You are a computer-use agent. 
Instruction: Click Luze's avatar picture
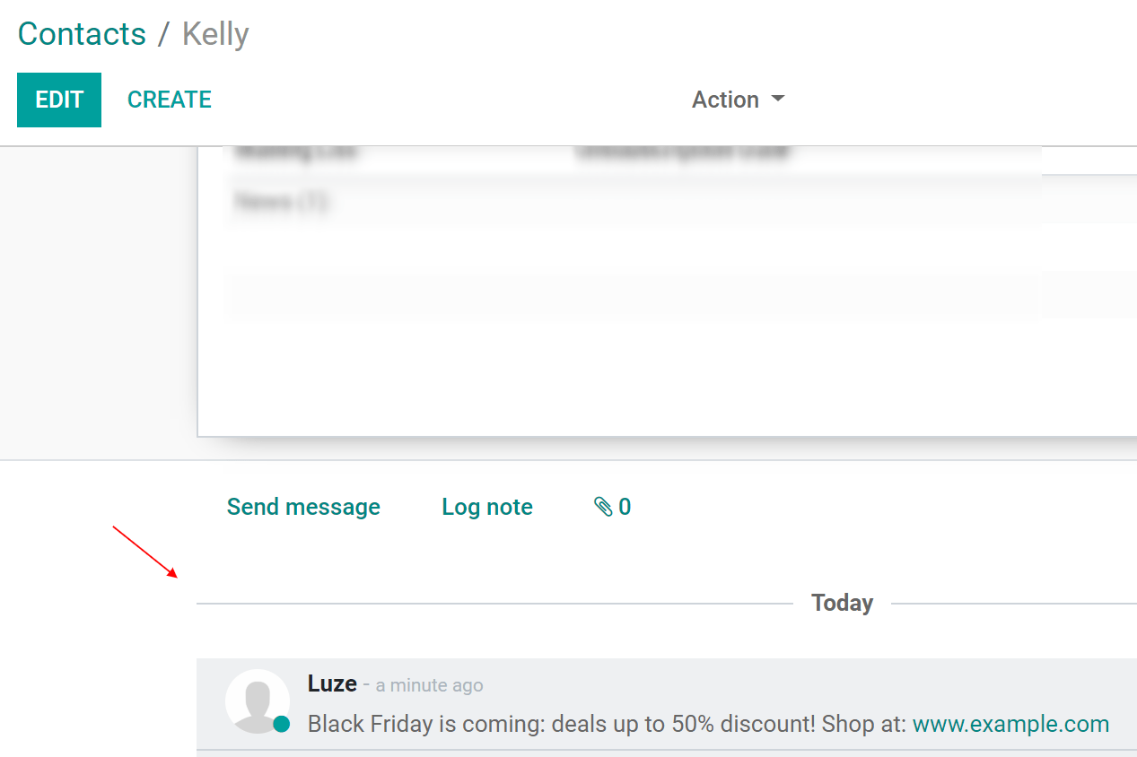[258, 701]
